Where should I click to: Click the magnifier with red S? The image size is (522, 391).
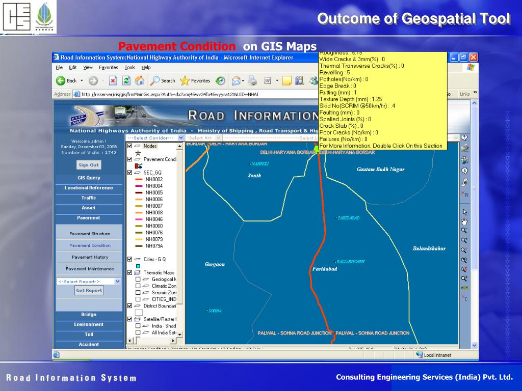[x=464, y=269]
